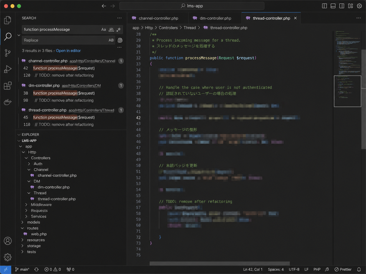Change language mode PHP

click(317, 269)
